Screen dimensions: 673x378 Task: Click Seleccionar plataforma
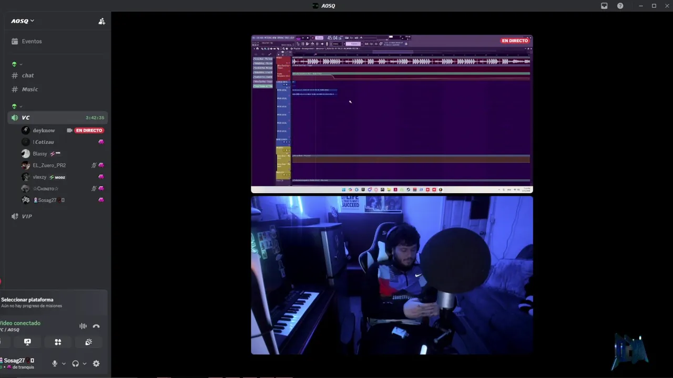pos(27,300)
